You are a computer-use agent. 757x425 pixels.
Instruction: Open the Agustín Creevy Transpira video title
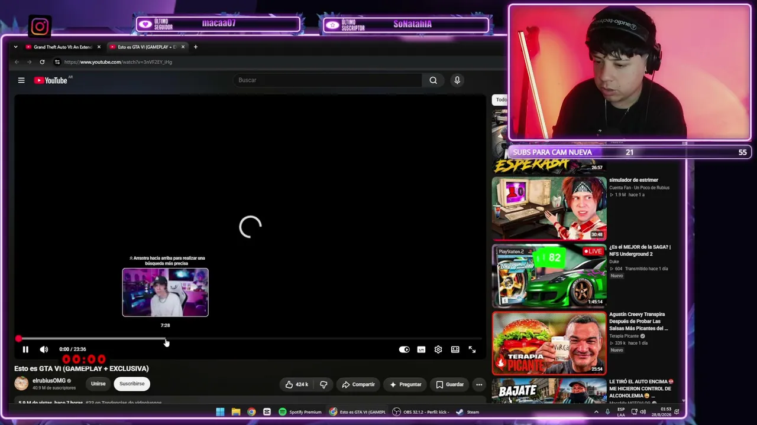coord(639,321)
